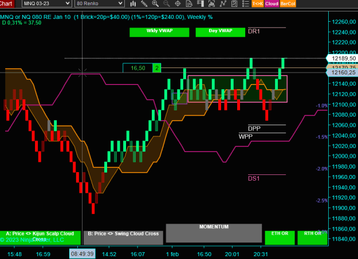This screenshot has width=358, height=259.
Task: Click the 08:49:39 cursor time label
Action: 82,254
